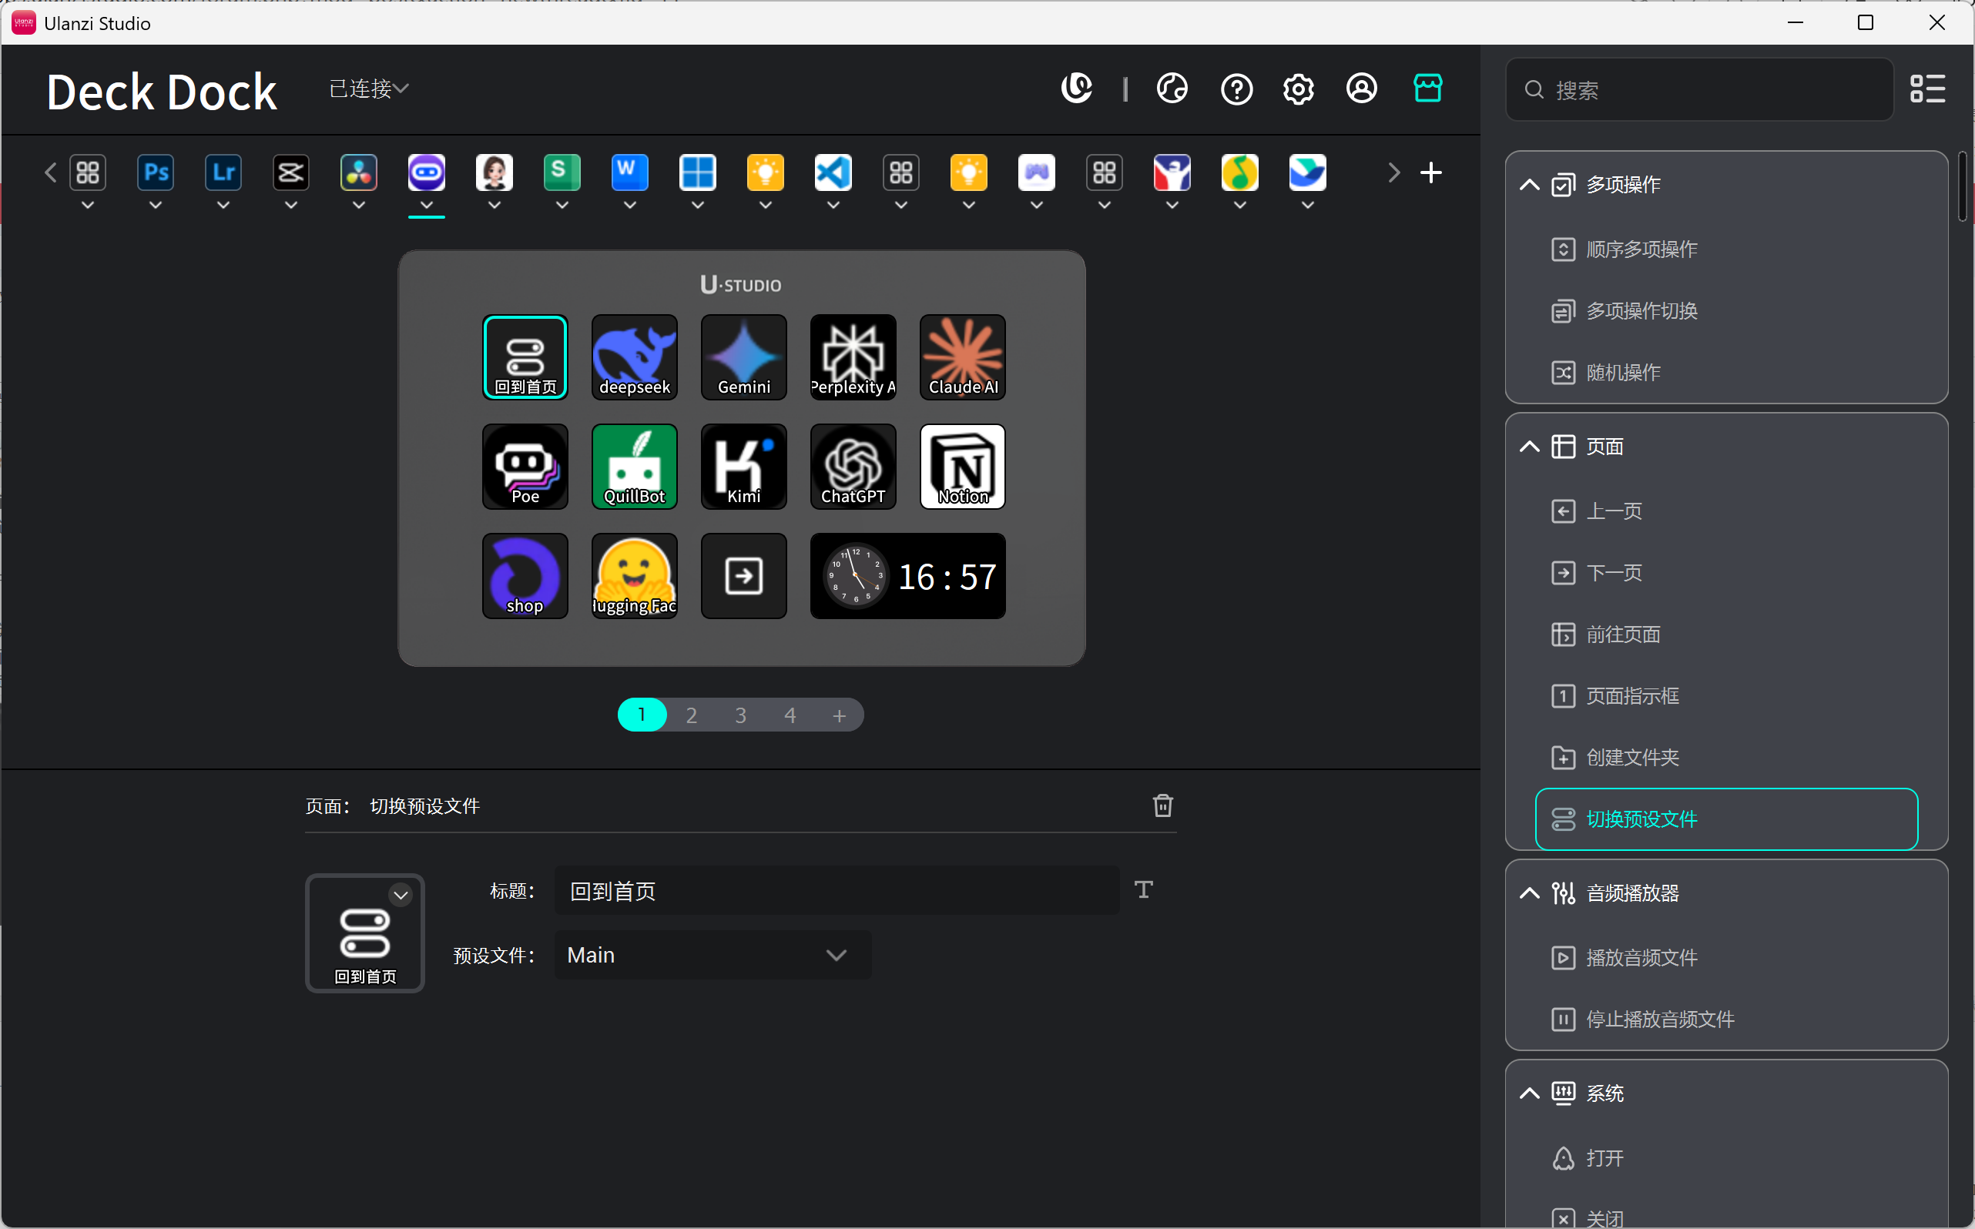This screenshot has width=1975, height=1229.
Task: Select the Claude AI deck key
Action: 962,357
